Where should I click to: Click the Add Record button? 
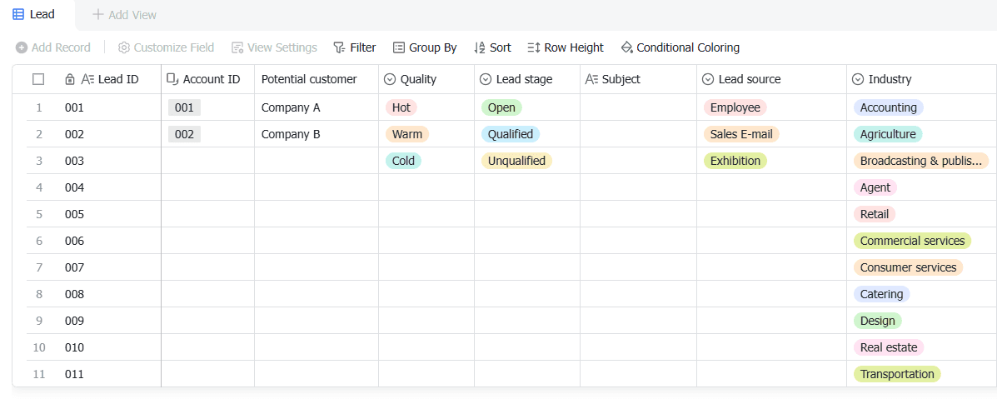[x=53, y=47]
